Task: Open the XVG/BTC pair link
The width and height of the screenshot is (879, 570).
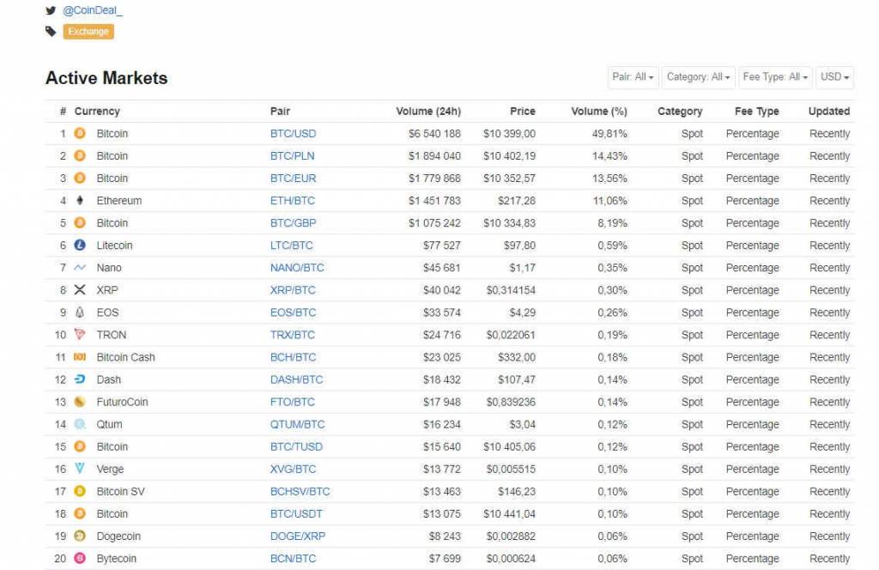Action: [294, 469]
